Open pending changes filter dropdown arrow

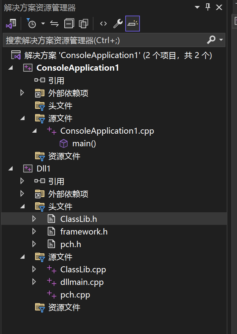coord(43,24)
